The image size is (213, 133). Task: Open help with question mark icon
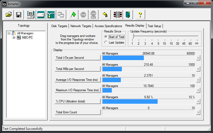pos(140,14)
